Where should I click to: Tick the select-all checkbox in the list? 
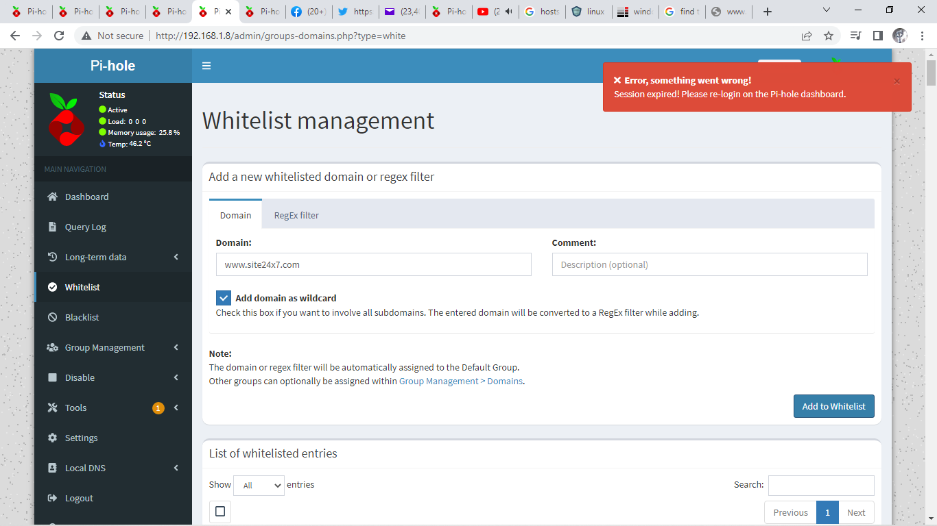(x=220, y=511)
